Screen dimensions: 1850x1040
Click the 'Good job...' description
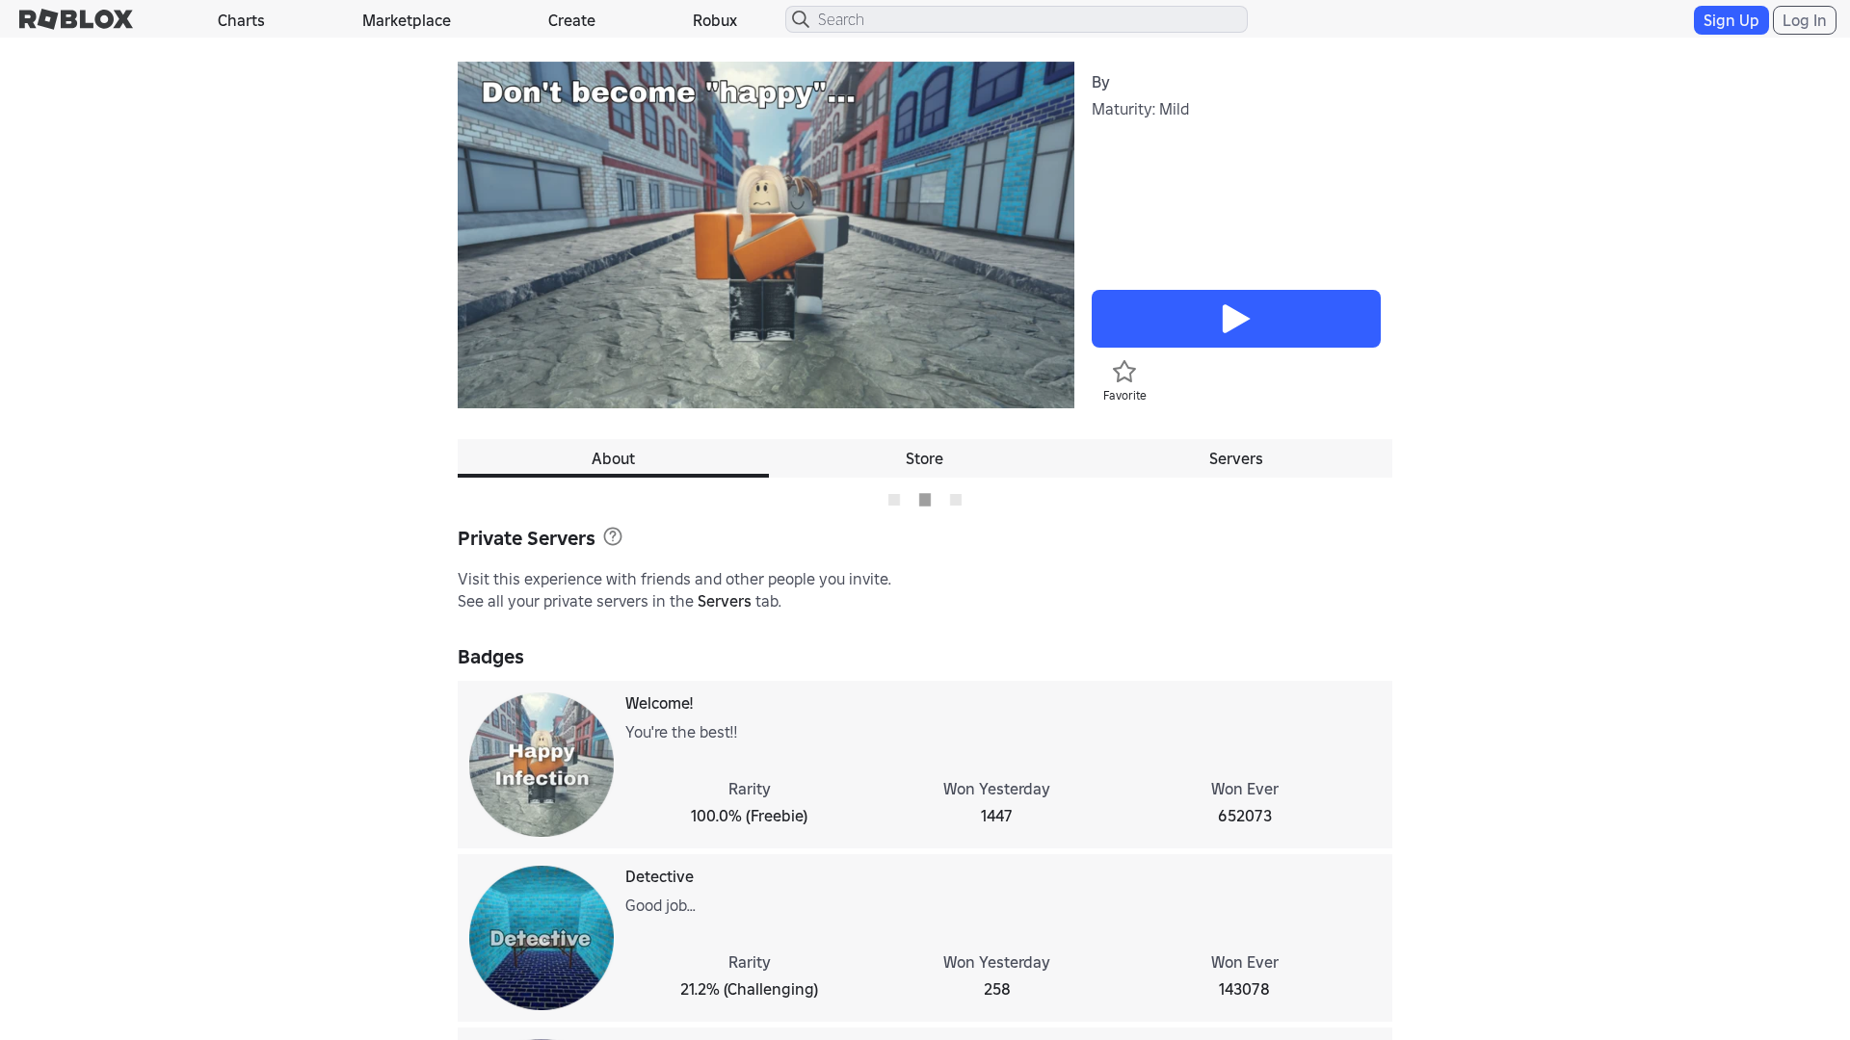(660, 905)
